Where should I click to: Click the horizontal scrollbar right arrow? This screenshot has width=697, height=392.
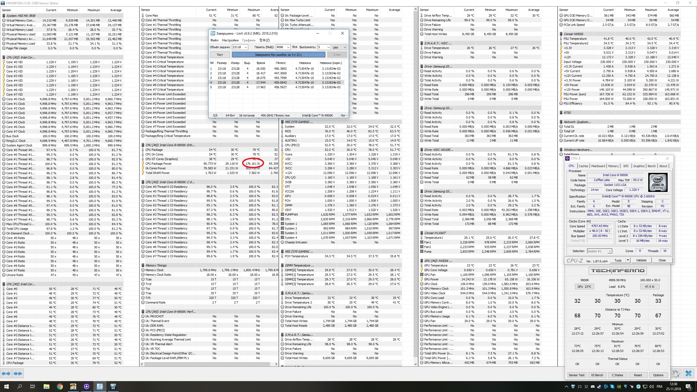pos(276,364)
